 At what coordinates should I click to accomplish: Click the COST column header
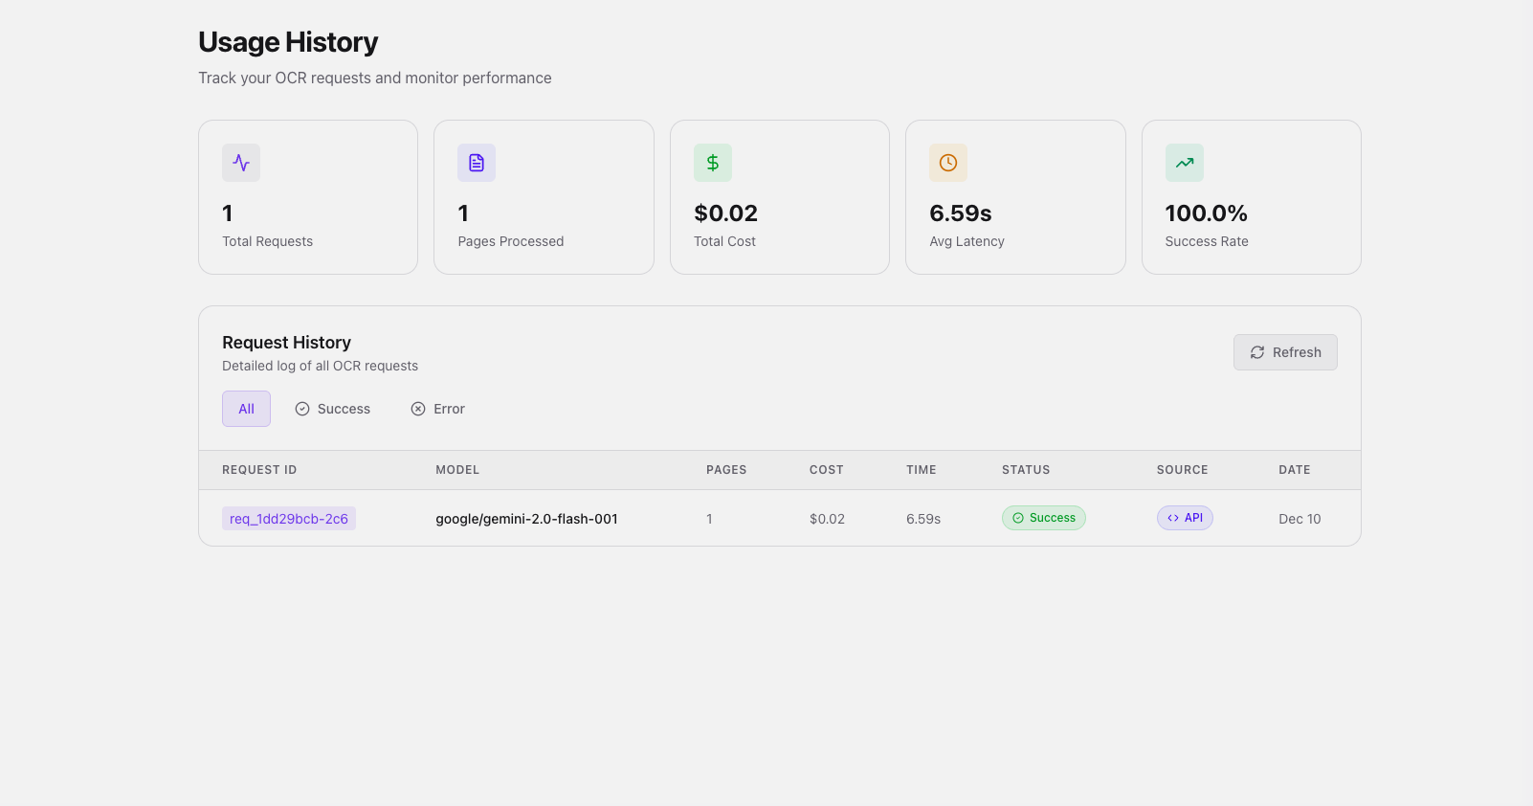pyautogui.click(x=827, y=470)
